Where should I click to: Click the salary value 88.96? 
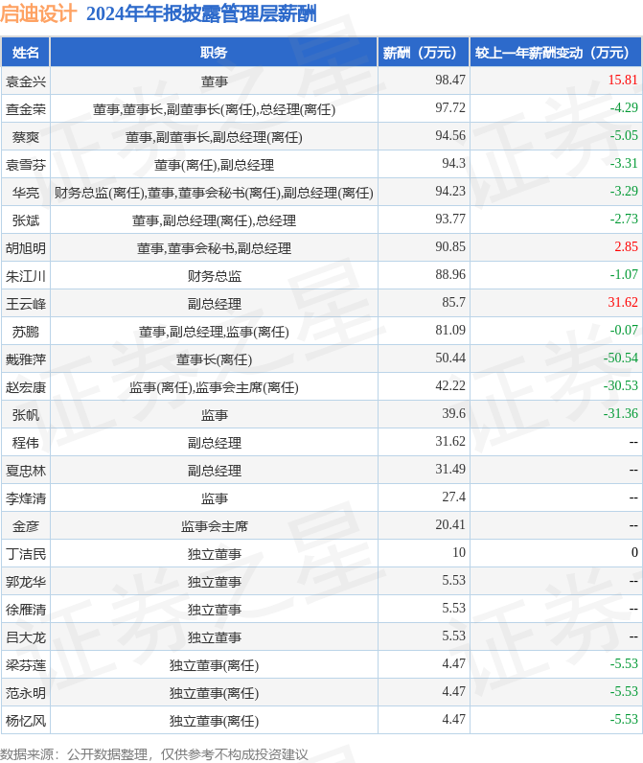pyautogui.click(x=449, y=273)
